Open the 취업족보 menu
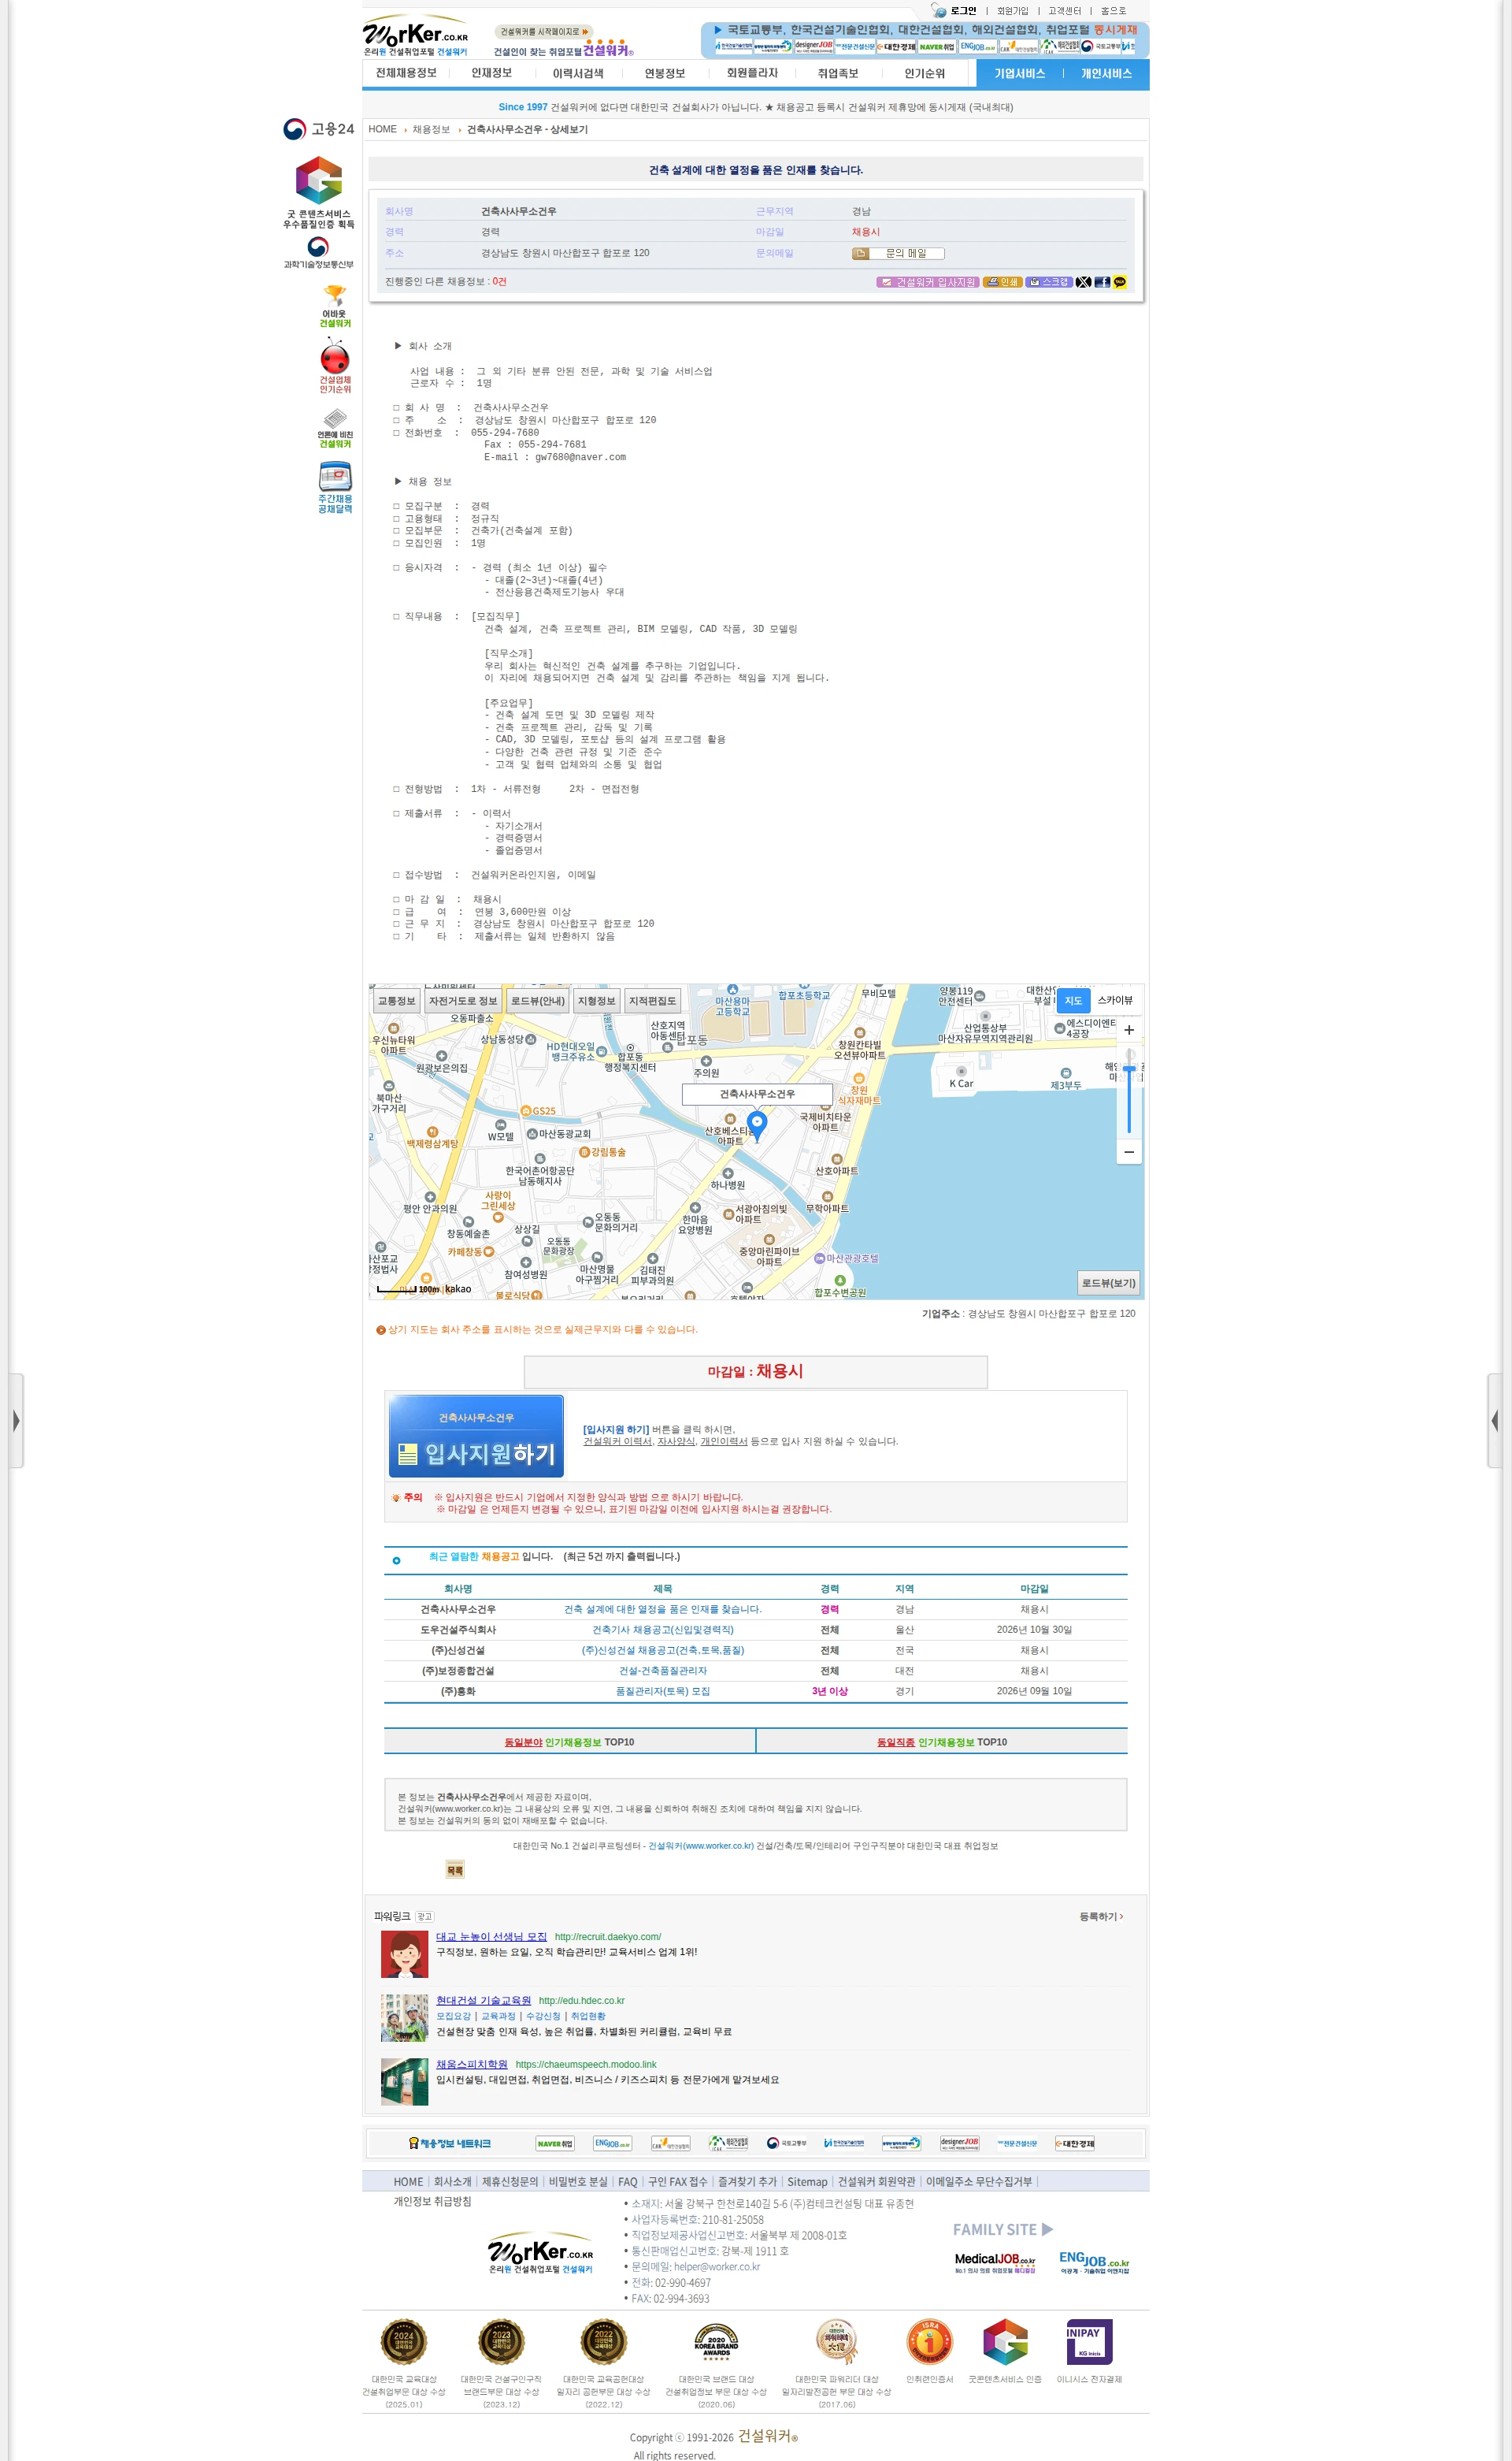This screenshot has height=2461, width=1512. point(838,73)
